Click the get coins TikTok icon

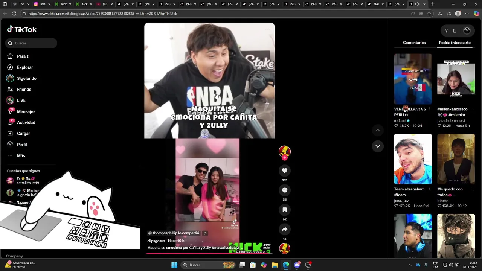(447, 30)
